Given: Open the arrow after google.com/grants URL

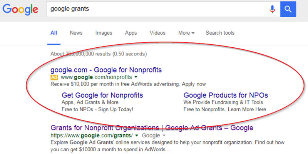Looking at the screenshot, I should [x=137, y=135].
